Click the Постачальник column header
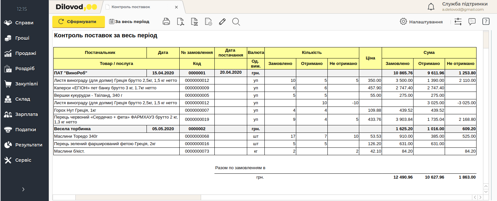This screenshot has width=497, height=201. pos(100,53)
